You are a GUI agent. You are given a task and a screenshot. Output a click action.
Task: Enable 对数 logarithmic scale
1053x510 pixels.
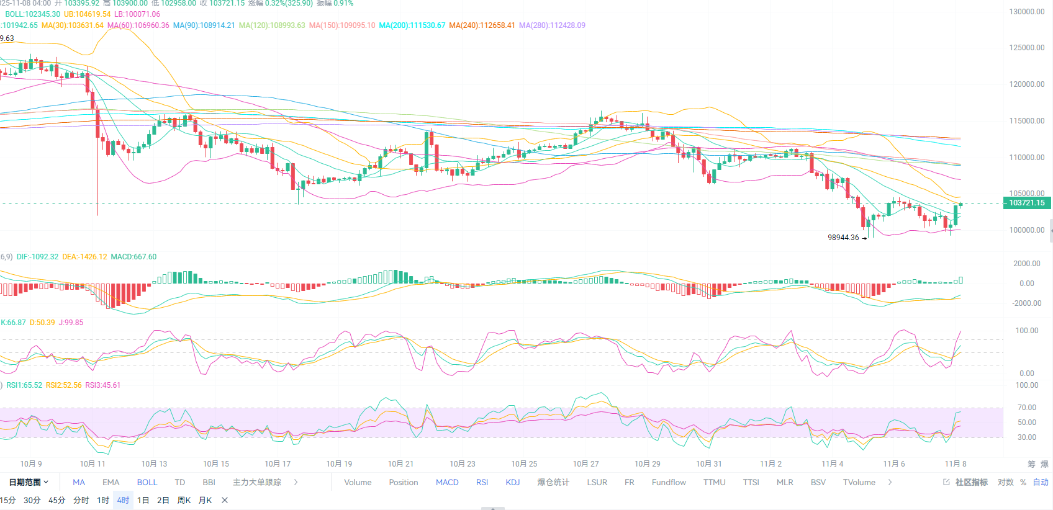[1005, 482]
